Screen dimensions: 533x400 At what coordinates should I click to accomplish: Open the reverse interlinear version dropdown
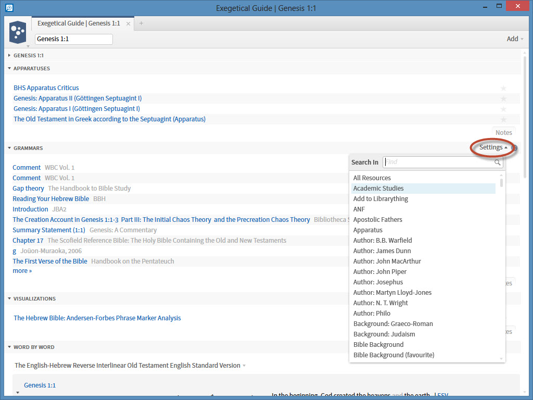pyautogui.click(x=244, y=366)
